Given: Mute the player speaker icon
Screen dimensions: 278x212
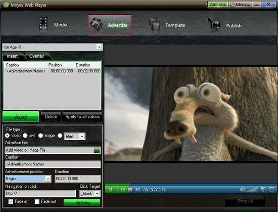Looking at the screenshot, I should pyautogui.click(x=242, y=190).
